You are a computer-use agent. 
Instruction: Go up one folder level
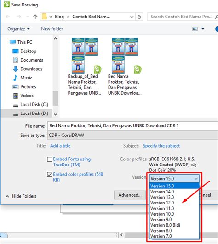click(35, 17)
